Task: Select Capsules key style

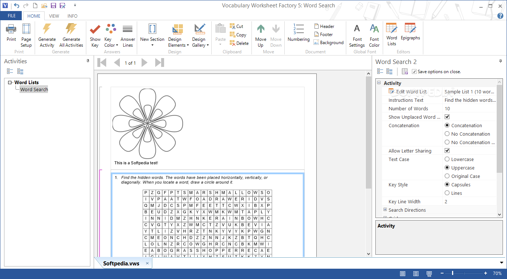Action: point(447,185)
